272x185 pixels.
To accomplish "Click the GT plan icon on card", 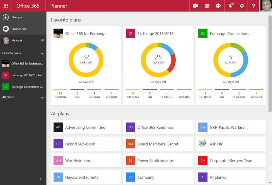I will point(131,33).
